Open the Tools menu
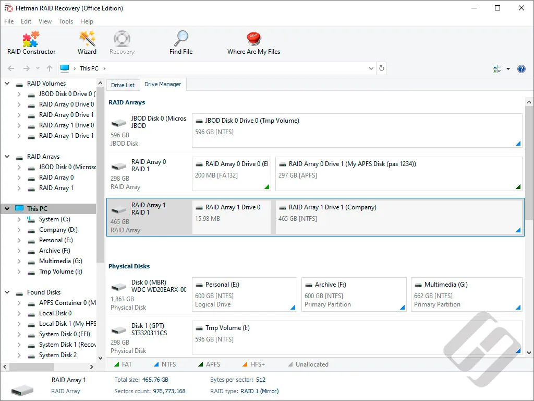Viewport: 534px width, 401px height. click(x=66, y=21)
